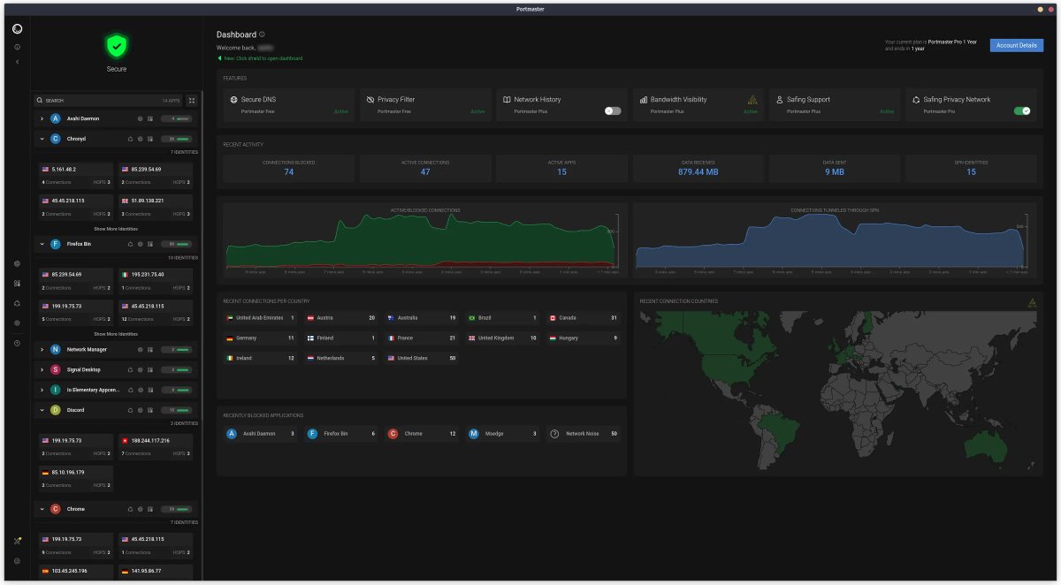1061x585 pixels.
Task: Click the Bandwidth Visibility bar chart icon
Action: (643, 100)
